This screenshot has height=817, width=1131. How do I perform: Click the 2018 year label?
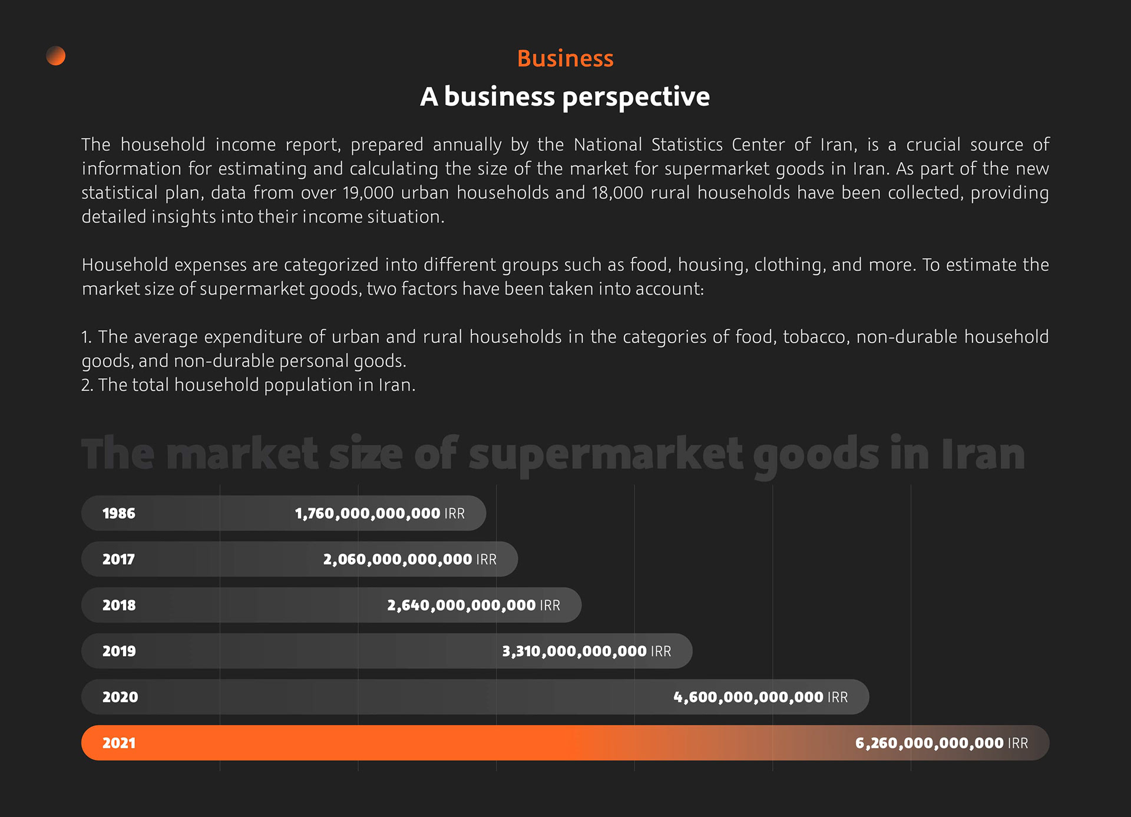coord(119,606)
